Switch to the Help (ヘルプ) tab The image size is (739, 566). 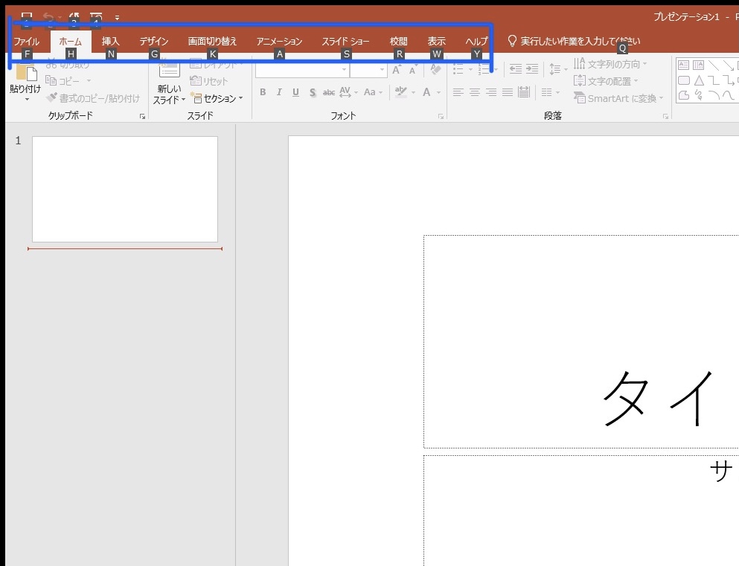(x=476, y=42)
